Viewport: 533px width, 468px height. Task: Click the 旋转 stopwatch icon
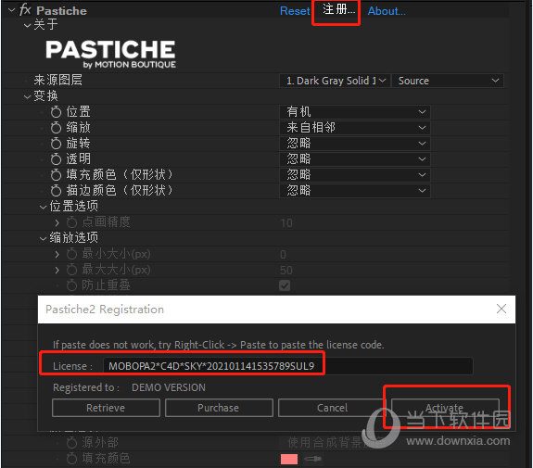point(57,143)
